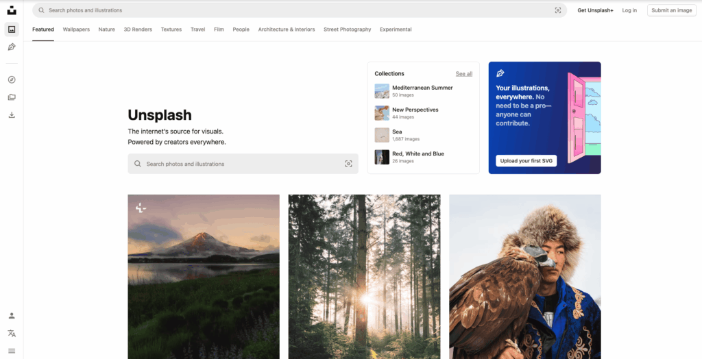Click the pen icon on the illustrations banner

pos(500,73)
